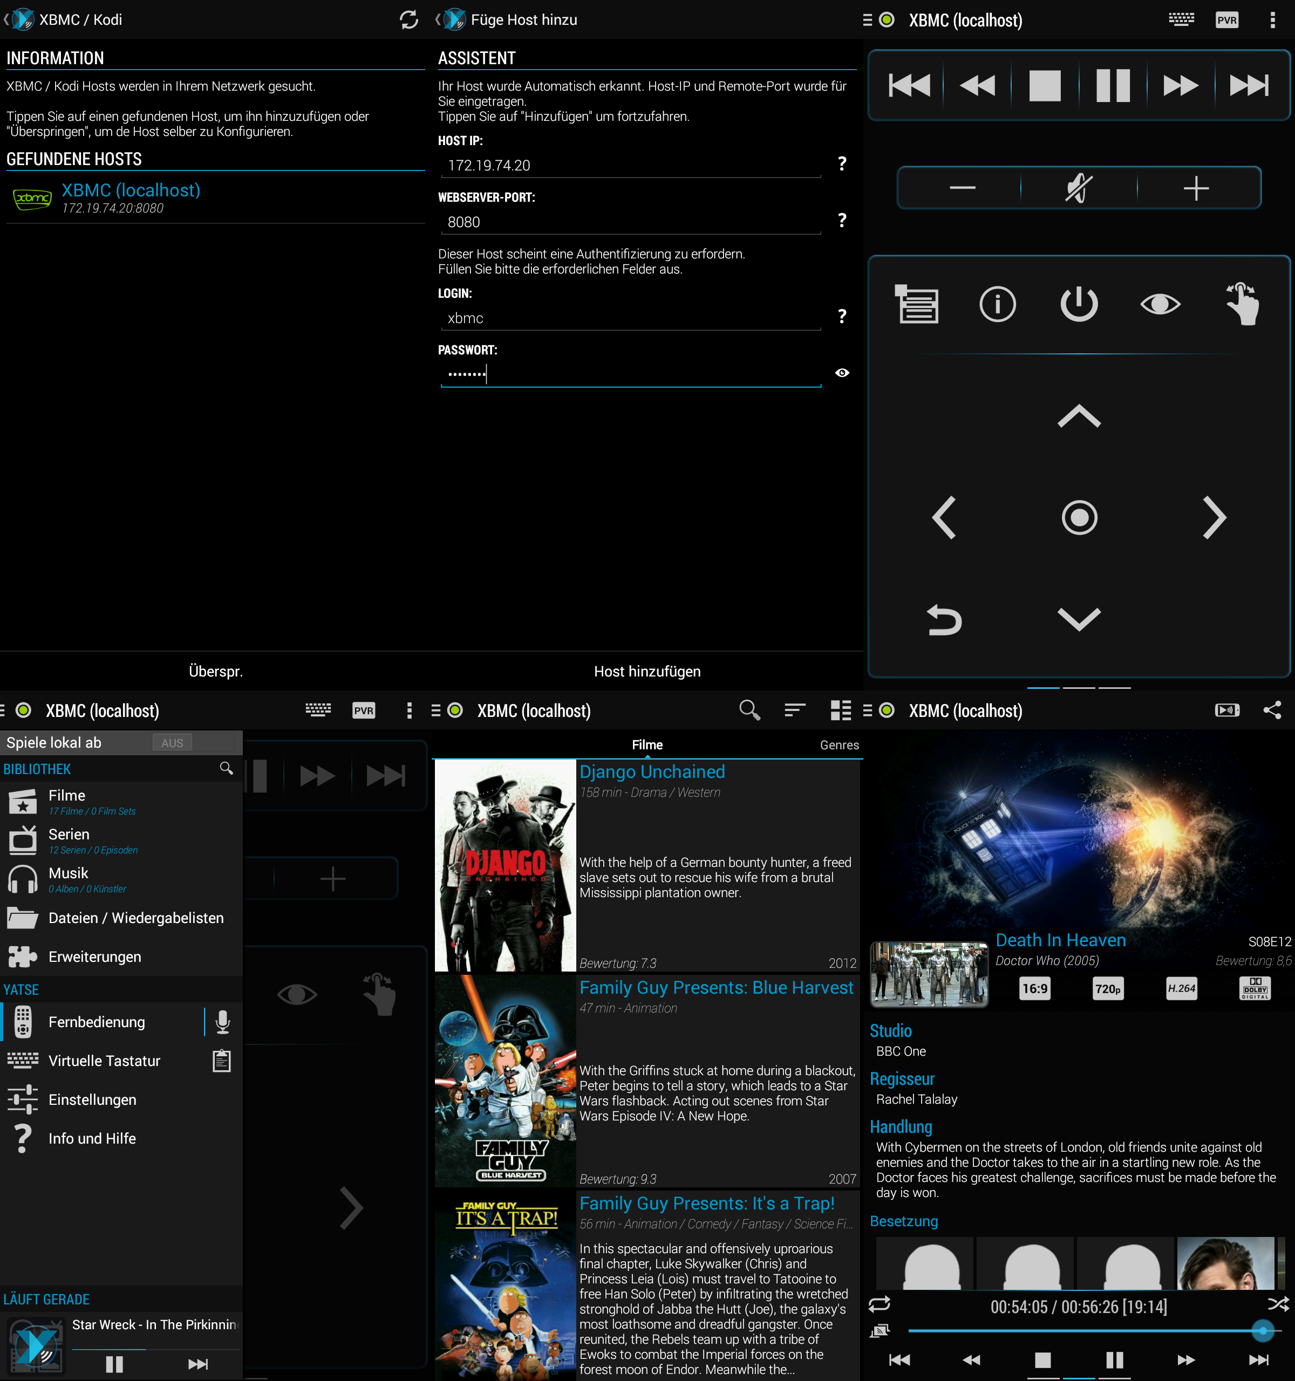Open sort options in Filme header

tap(795, 710)
